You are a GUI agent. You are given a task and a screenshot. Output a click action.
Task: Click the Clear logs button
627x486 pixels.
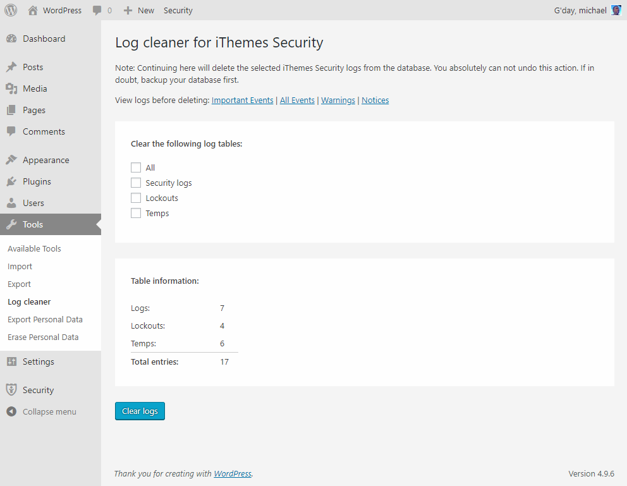pyautogui.click(x=140, y=411)
